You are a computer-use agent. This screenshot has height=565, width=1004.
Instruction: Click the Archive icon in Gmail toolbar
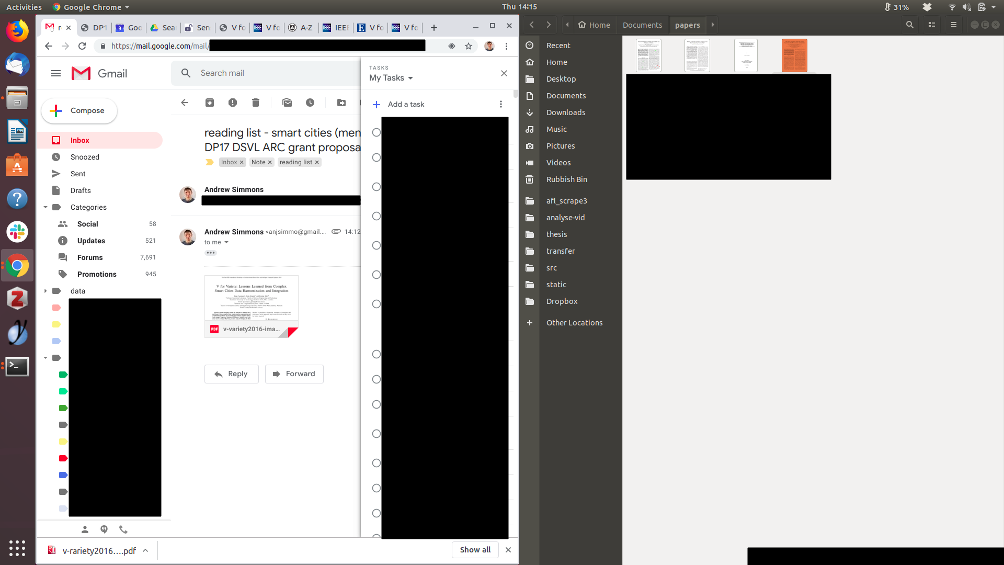pyautogui.click(x=210, y=103)
